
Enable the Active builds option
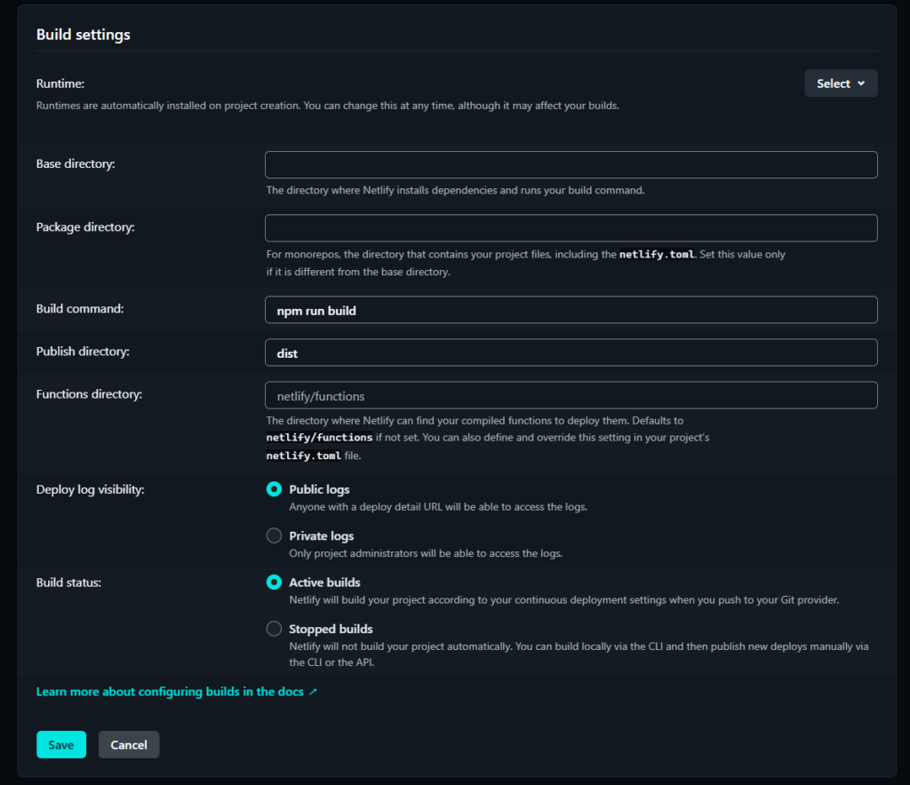click(274, 582)
